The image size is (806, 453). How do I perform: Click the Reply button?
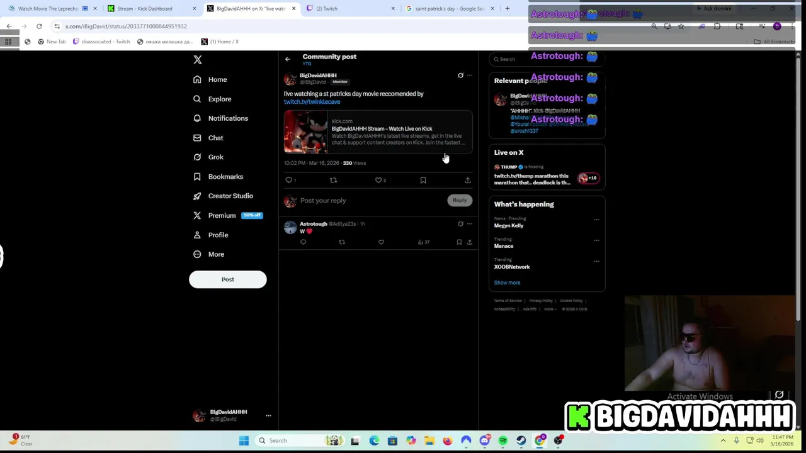[460, 200]
